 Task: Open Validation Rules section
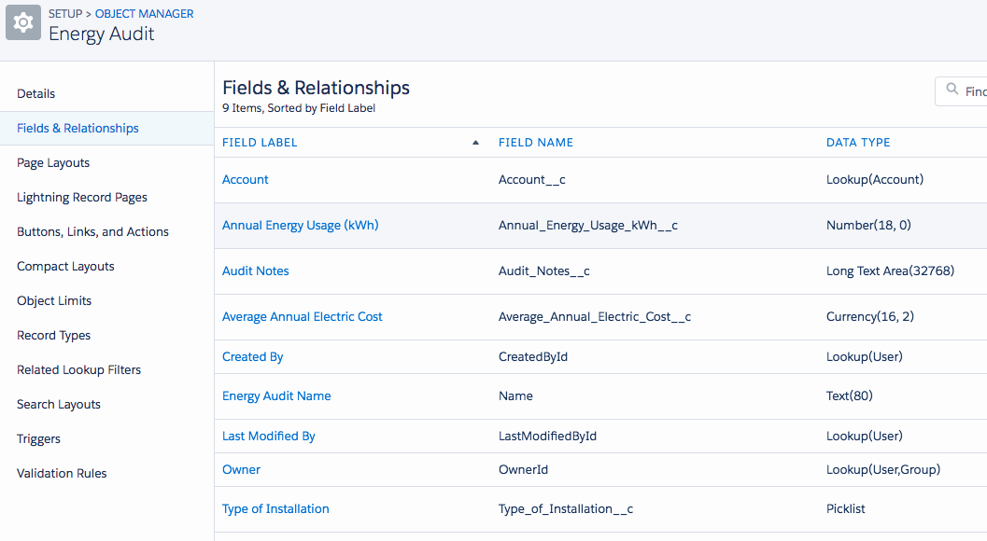pyautogui.click(x=62, y=473)
